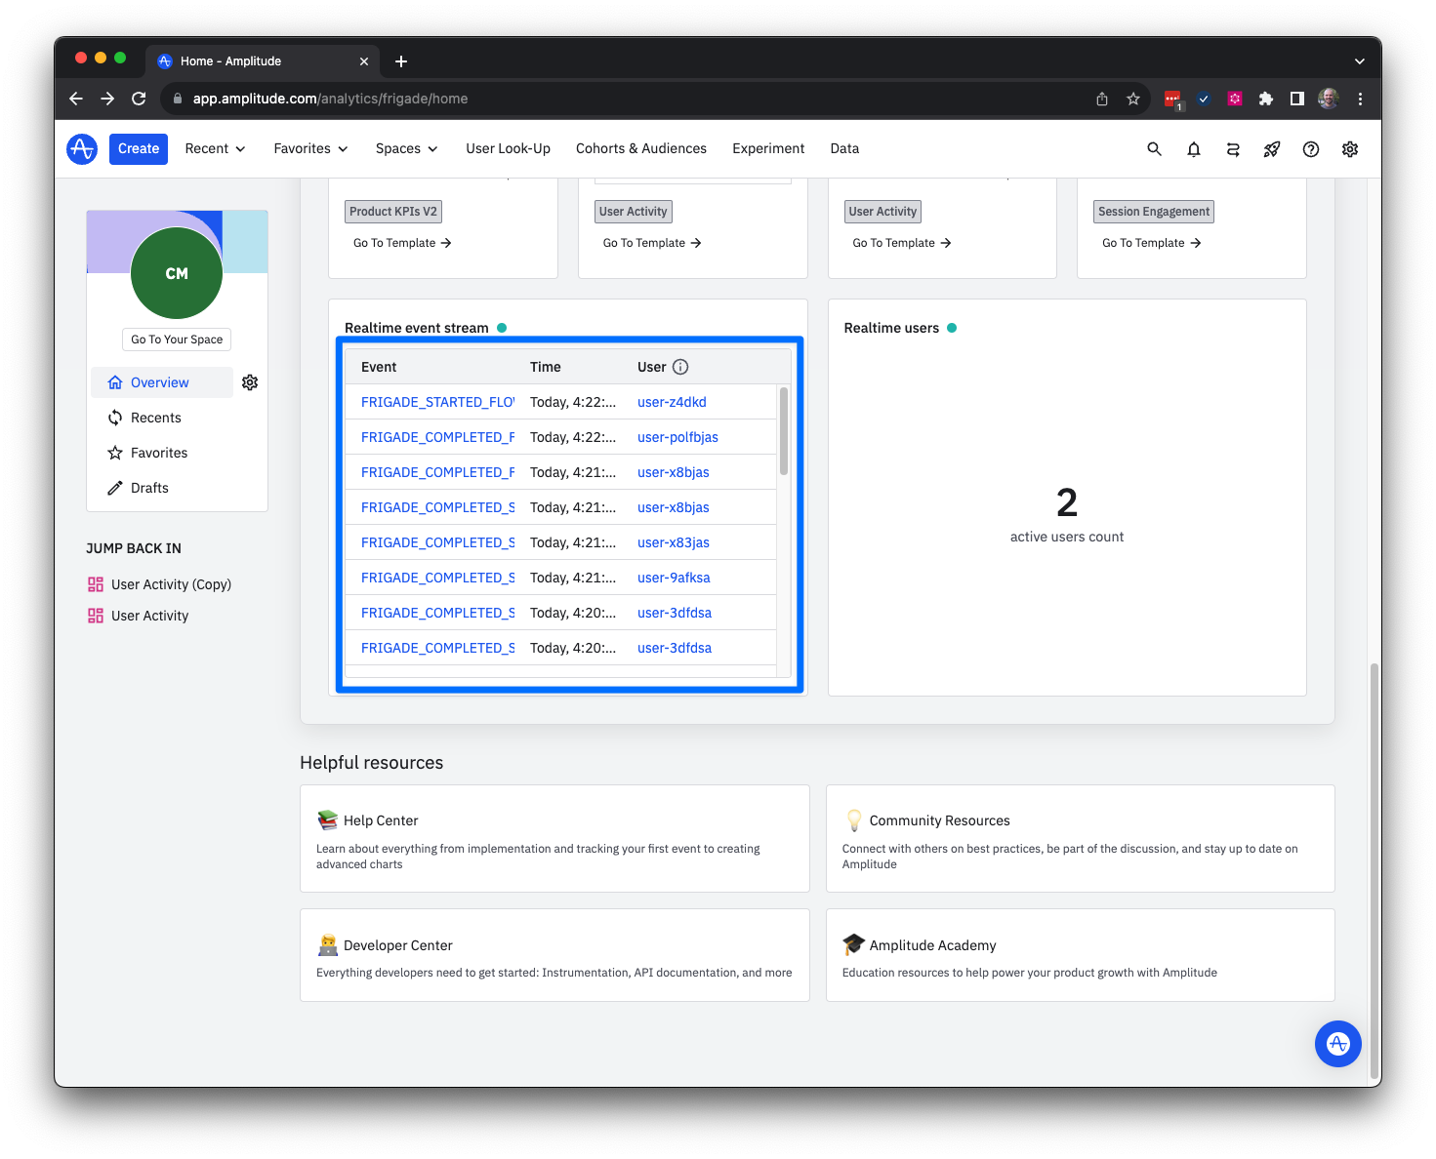
Task: Open the help question mark icon
Action: click(x=1311, y=149)
